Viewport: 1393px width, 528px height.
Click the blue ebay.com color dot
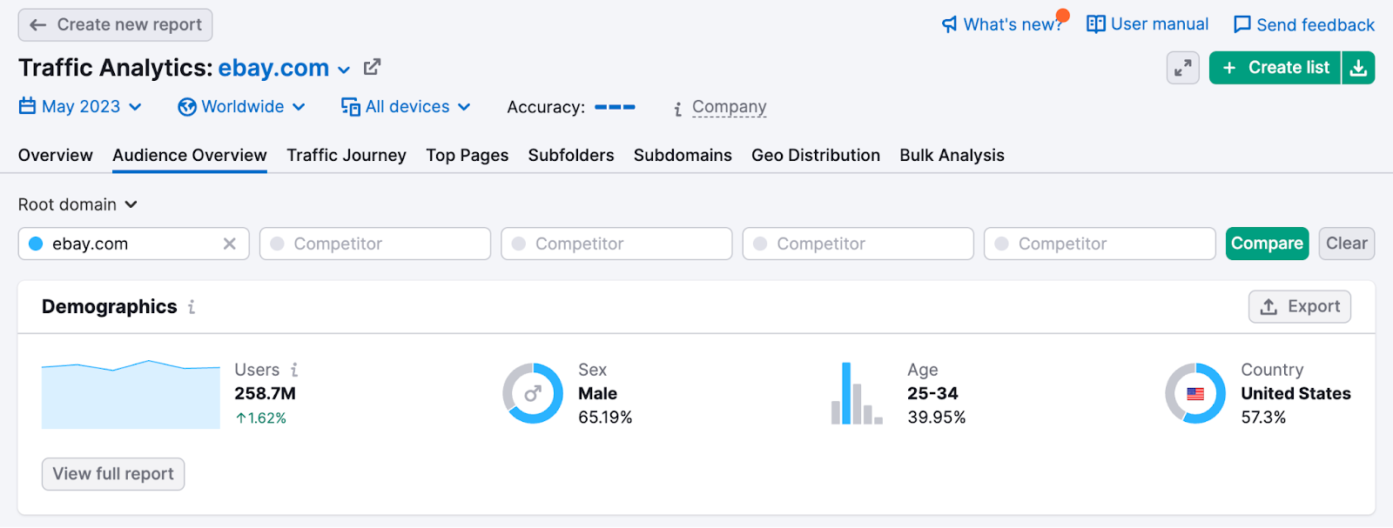36,244
